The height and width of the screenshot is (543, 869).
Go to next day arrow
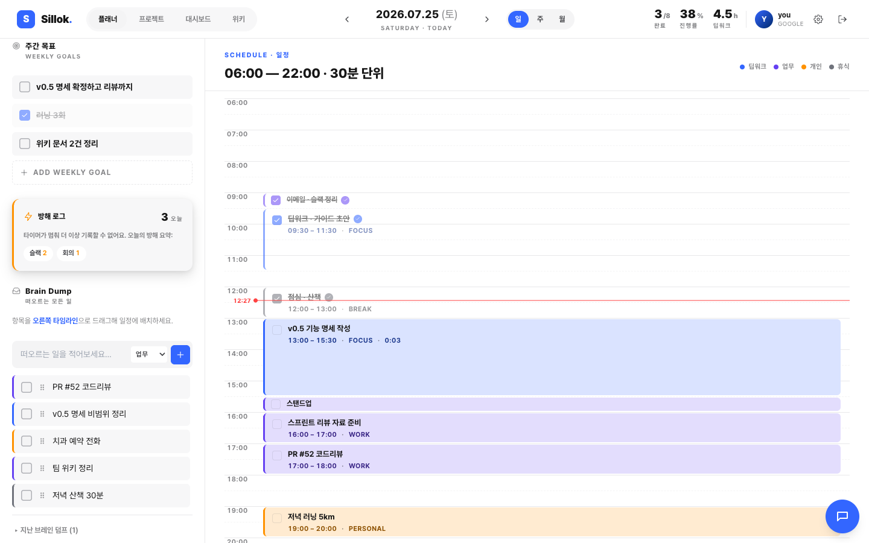487,19
